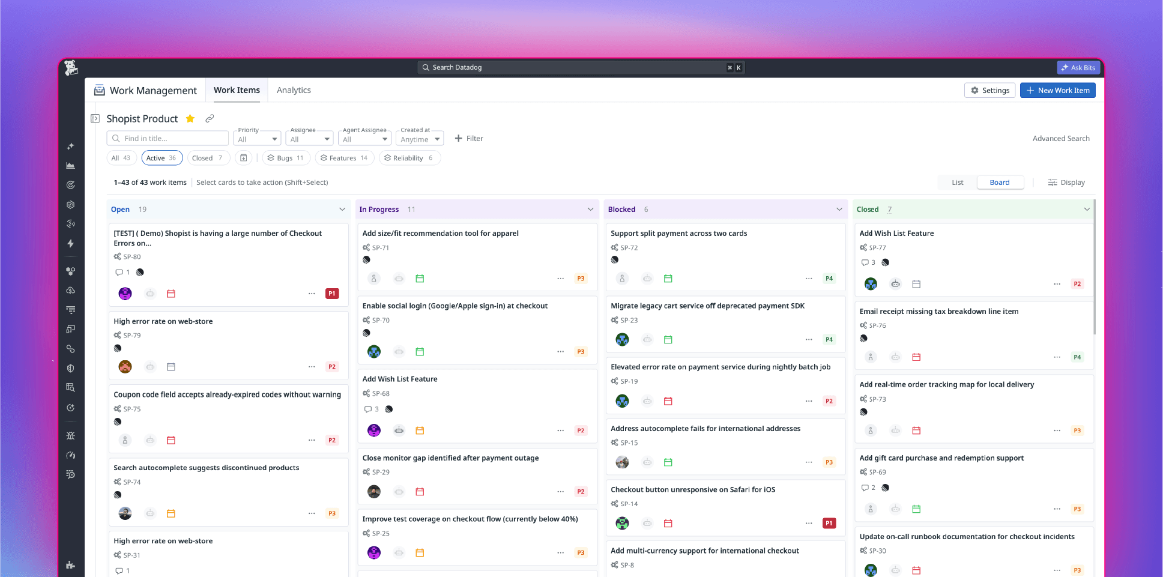Viewport: 1163px width, 577px height.
Task: Open the area chart icon in the sidebar
Action: [71, 166]
